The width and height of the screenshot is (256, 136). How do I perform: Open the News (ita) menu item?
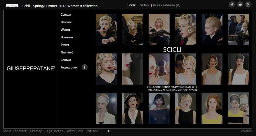pos(67,52)
